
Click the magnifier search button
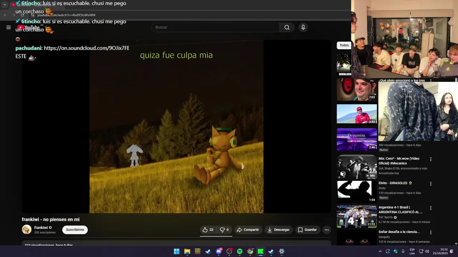pos(287,27)
